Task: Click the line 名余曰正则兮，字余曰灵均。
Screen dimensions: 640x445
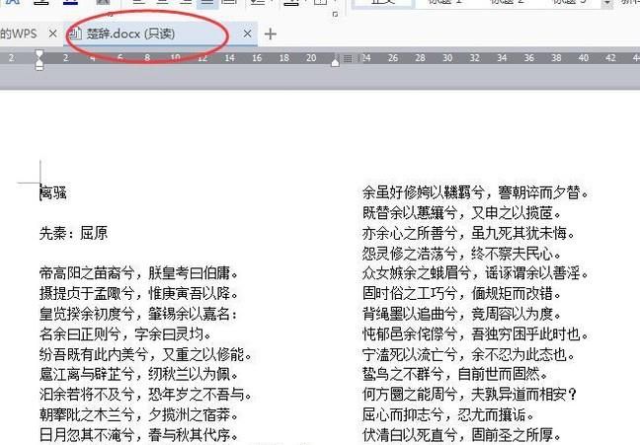Action: coord(125,334)
